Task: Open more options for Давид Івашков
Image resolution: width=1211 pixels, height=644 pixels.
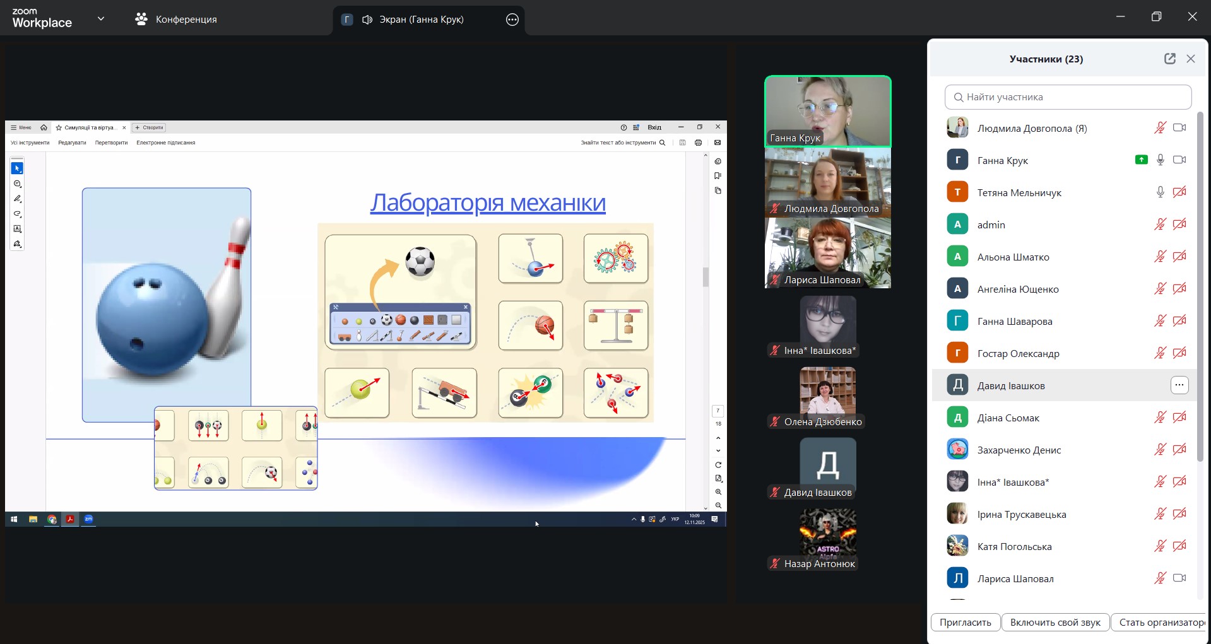Action: (x=1179, y=385)
